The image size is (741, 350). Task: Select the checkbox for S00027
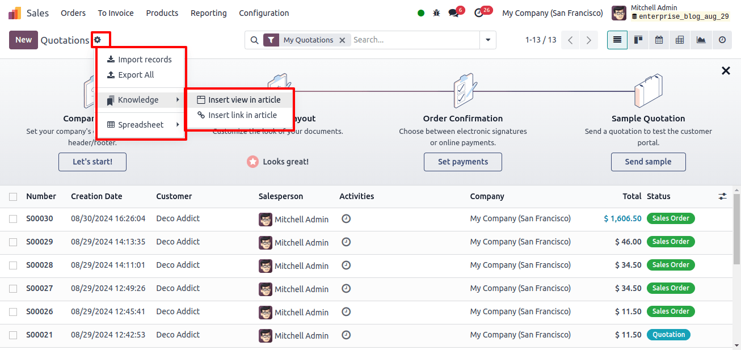pyautogui.click(x=13, y=289)
